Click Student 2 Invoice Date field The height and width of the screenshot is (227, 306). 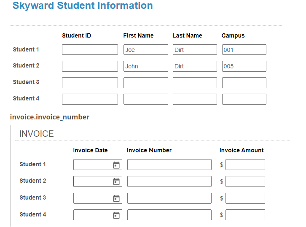pos(93,181)
